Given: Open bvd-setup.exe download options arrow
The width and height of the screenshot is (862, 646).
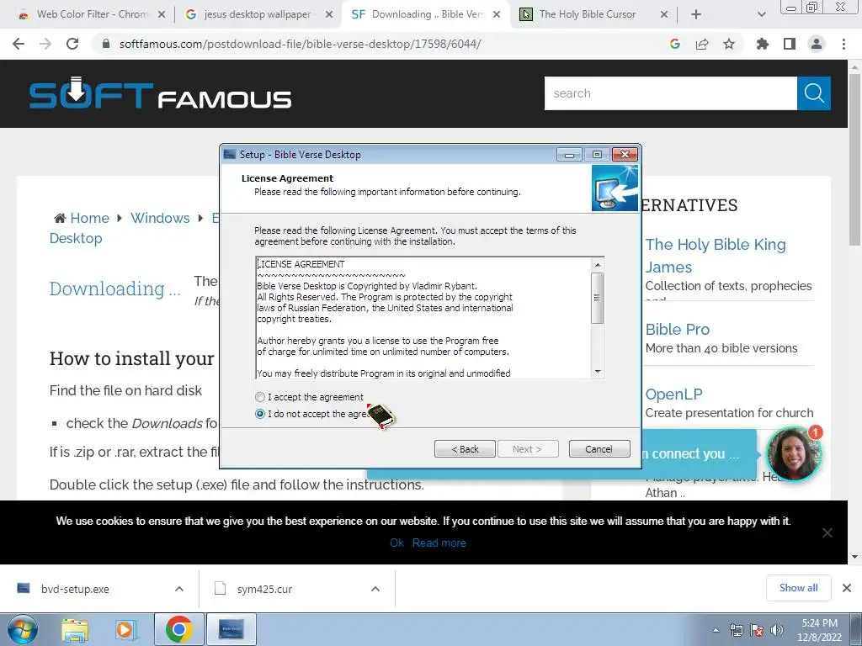Looking at the screenshot, I should [x=179, y=589].
